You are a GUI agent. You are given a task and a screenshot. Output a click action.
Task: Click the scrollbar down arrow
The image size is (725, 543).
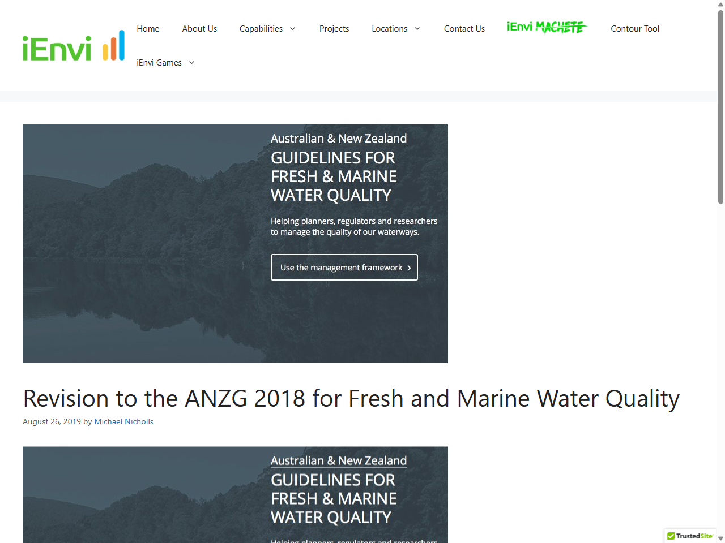(x=721, y=538)
